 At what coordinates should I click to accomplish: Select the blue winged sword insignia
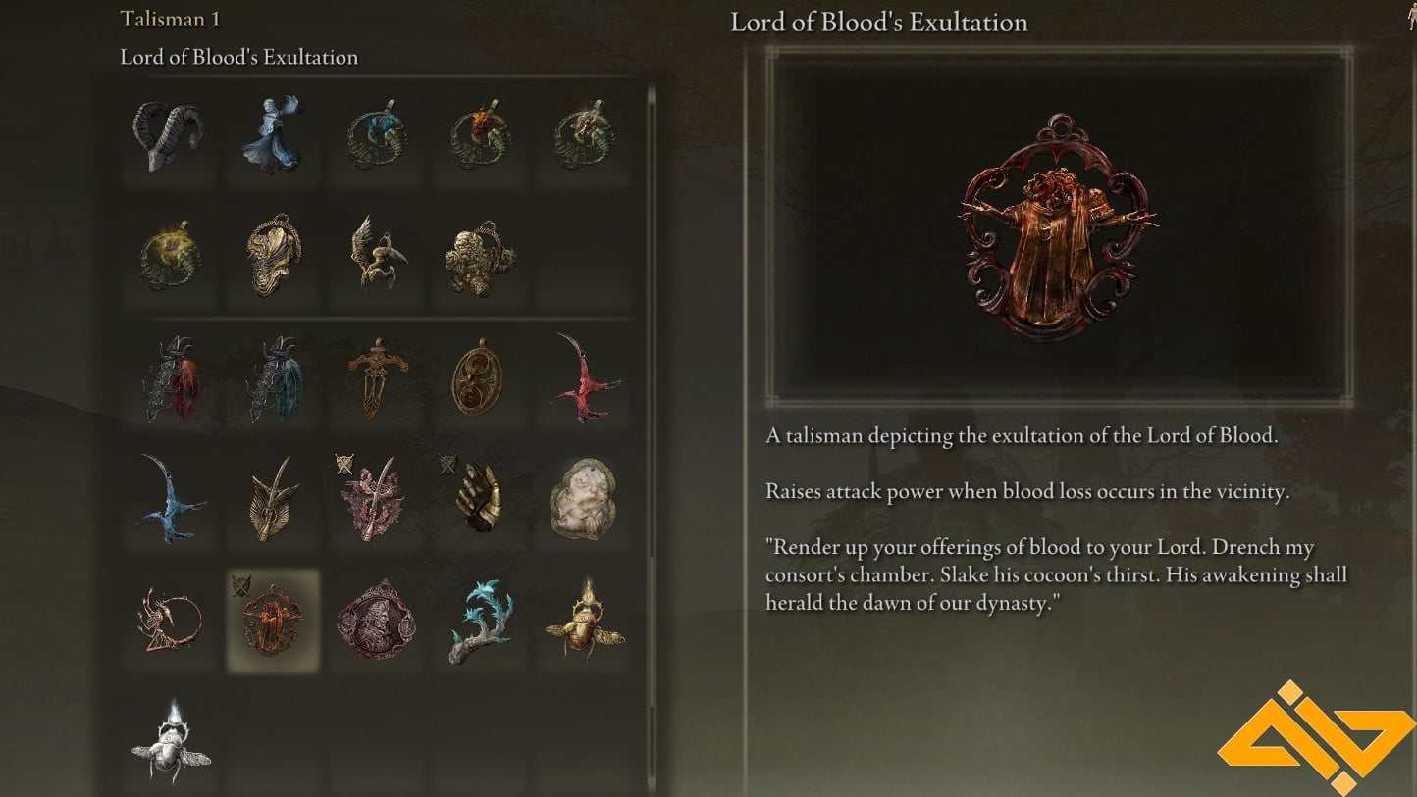pos(171,498)
